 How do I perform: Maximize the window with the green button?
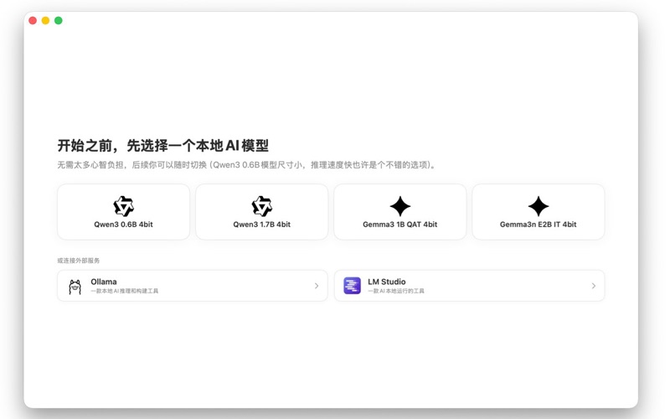(59, 20)
